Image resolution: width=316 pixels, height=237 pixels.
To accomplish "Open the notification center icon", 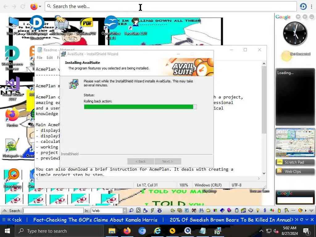I will (306, 231).
